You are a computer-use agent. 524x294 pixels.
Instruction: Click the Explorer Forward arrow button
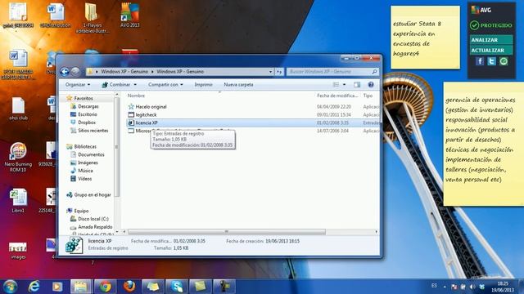(x=75, y=71)
